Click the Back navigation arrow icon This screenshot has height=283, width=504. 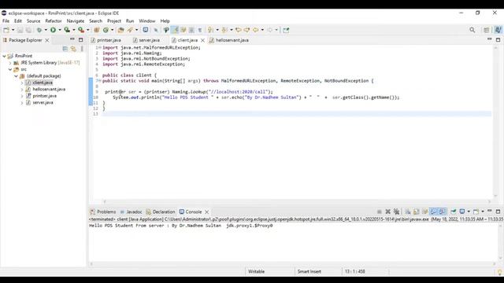(255, 30)
